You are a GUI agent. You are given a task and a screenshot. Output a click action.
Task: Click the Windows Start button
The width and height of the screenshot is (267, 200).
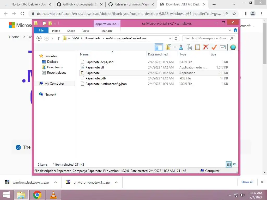(6, 195)
